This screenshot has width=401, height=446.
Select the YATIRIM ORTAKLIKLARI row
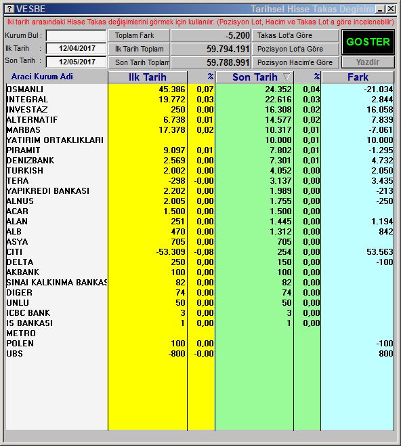tap(200, 140)
